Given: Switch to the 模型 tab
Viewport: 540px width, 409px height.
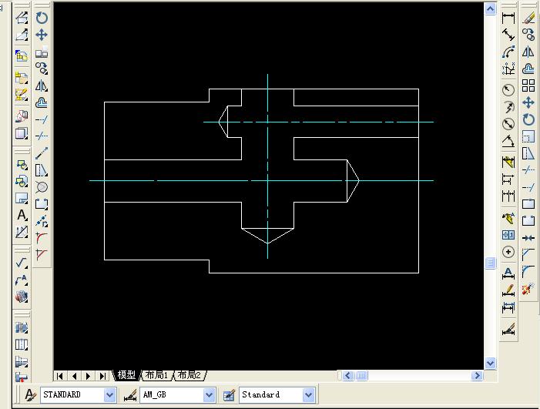Looking at the screenshot, I should coord(127,375).
